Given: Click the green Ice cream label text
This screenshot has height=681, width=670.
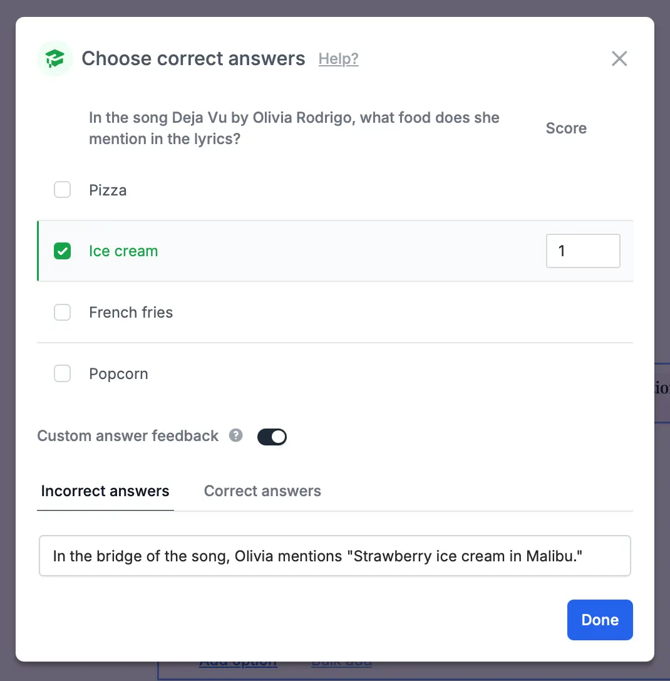Looking at the screenshot, I should click(x=123, y=251).
